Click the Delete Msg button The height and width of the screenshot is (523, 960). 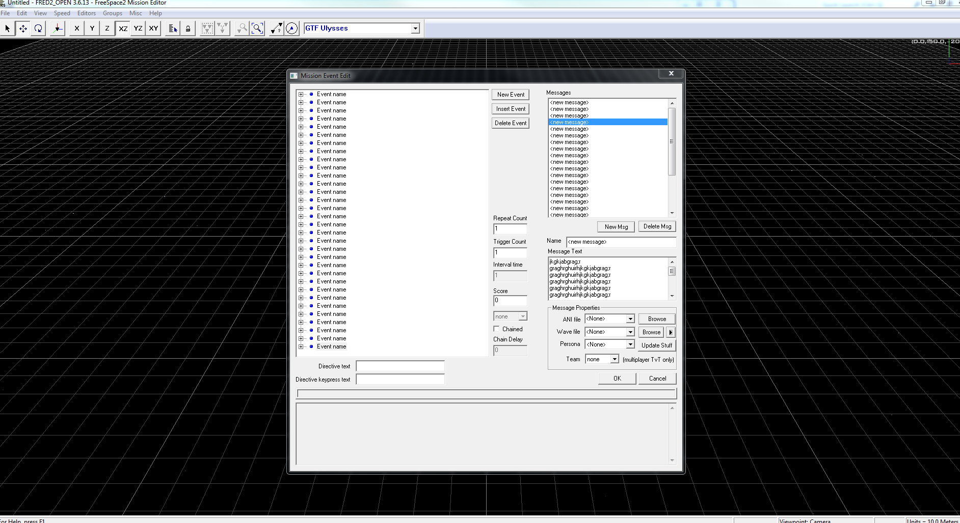click(x=657, y=226)
